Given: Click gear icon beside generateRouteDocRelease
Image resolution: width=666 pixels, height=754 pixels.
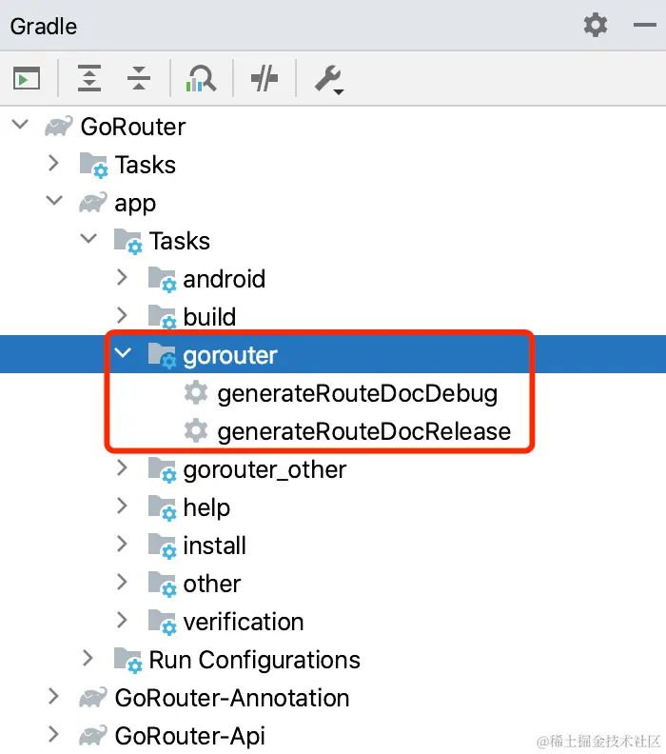Looking at the screenshot, I should (x=196, y=431).
